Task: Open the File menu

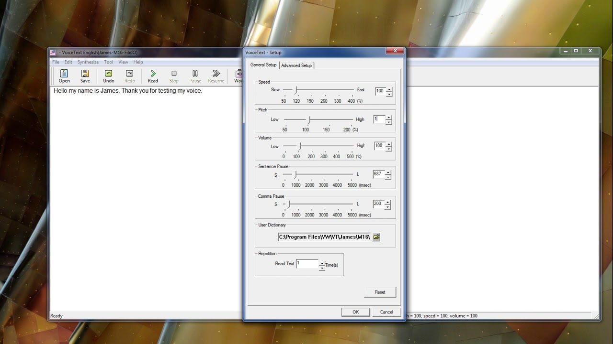Action: [x=56, y=62]
